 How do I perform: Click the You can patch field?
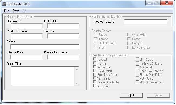[145, 22]
